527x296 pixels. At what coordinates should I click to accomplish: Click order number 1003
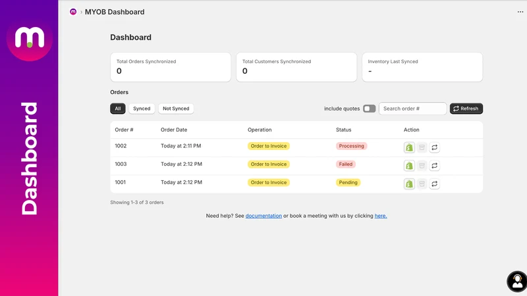click(121, 164)
